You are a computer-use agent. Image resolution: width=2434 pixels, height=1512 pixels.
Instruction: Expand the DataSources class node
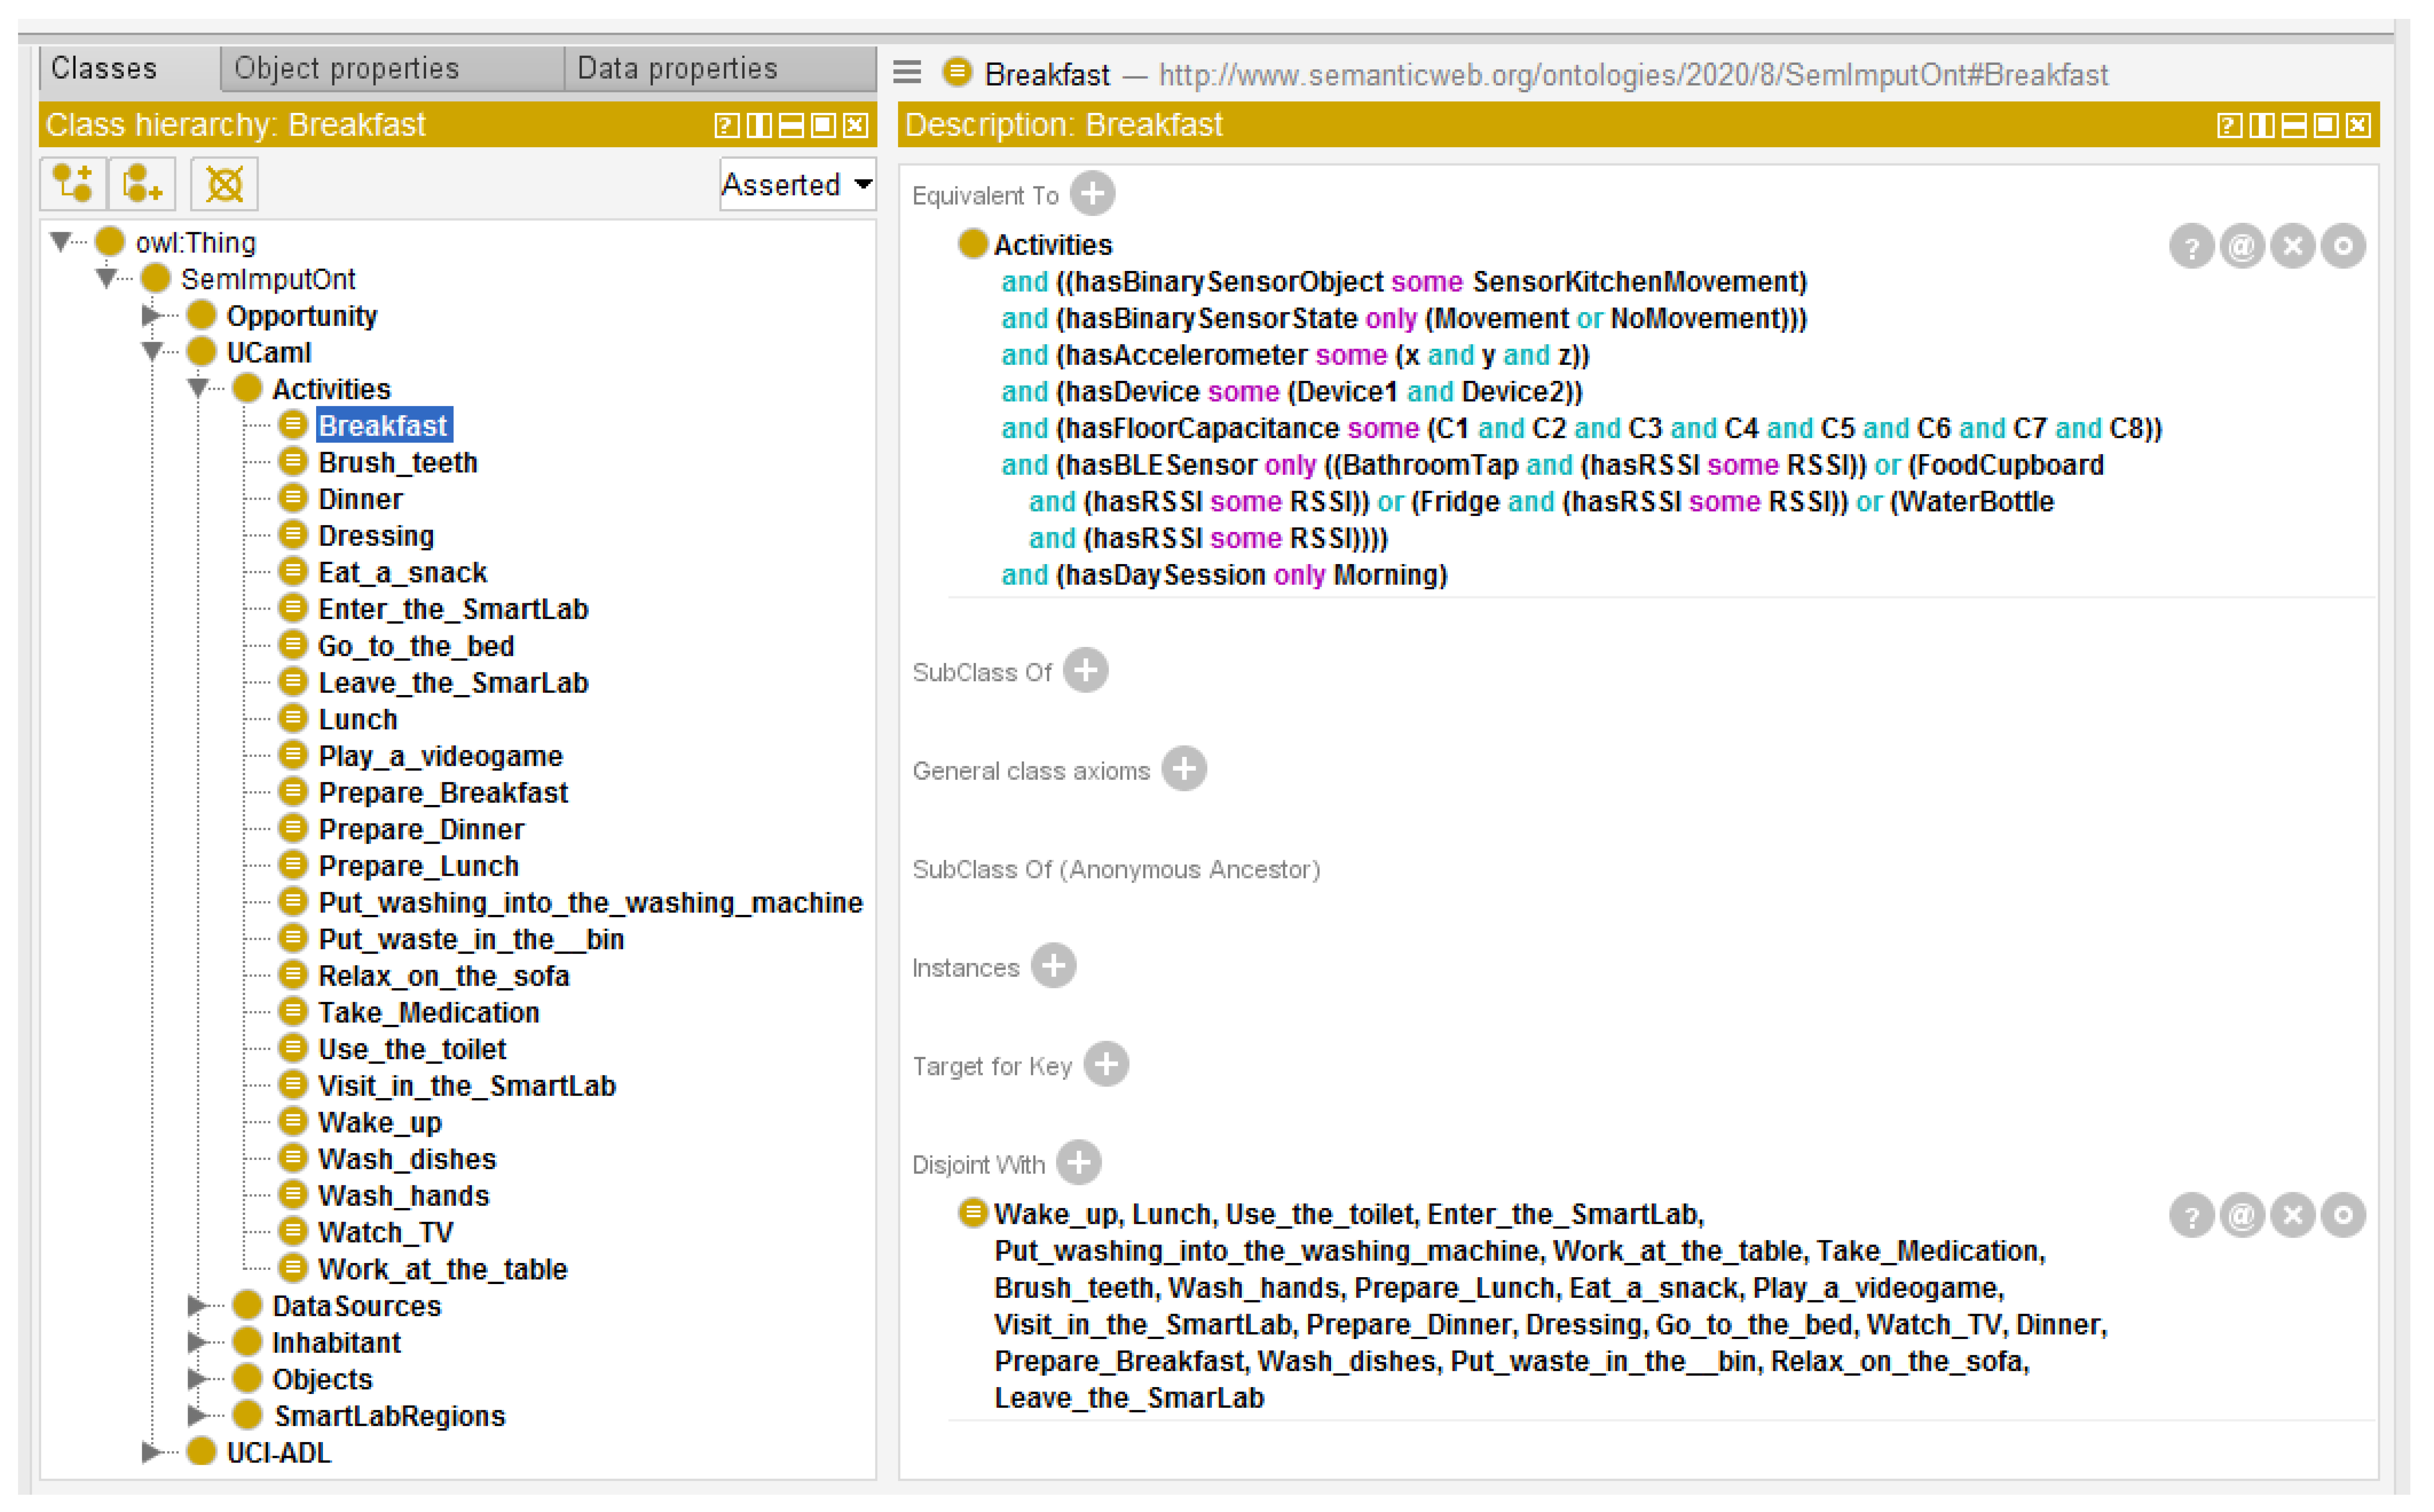click(197, 1306)
